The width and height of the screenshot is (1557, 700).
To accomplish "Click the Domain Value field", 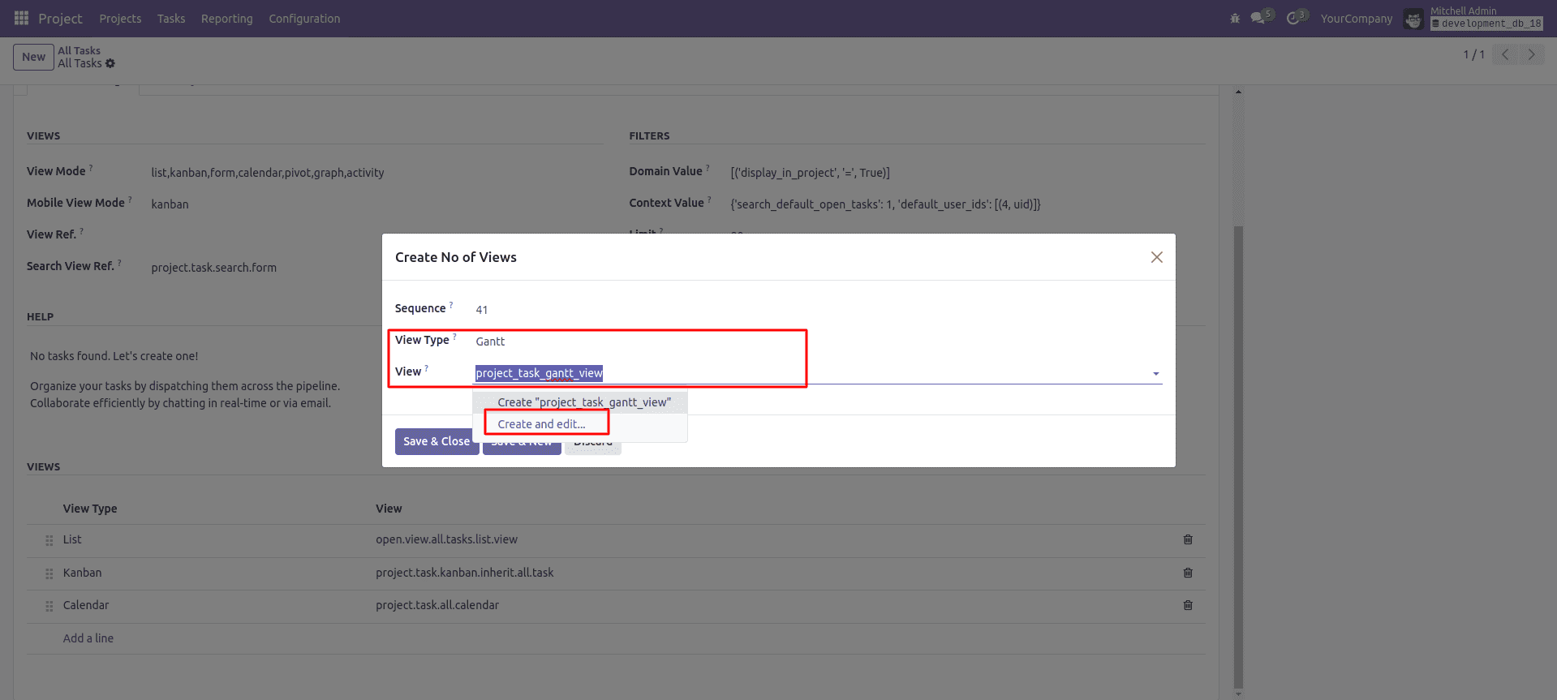I will pyautogui.click(x=810, y=173).
